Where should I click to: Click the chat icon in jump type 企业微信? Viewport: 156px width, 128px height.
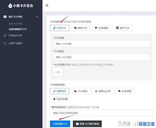click(119, 91)
